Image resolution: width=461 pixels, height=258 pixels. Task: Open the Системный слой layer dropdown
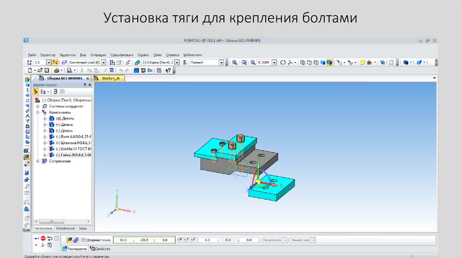[104, 62]
